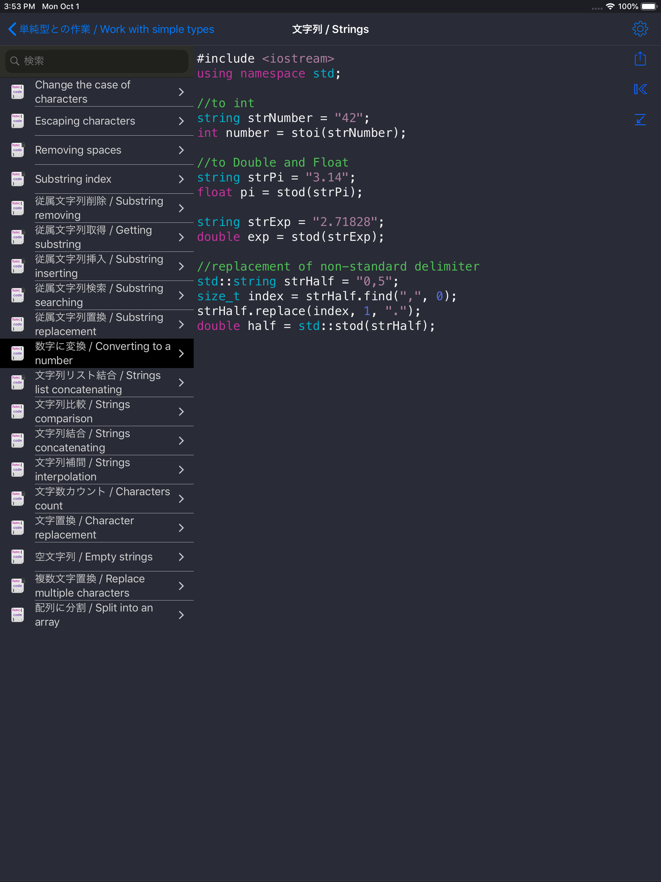The width and height of the screenshot is (661, 882).
Task: Tap the share code icon
Action: 639,59
